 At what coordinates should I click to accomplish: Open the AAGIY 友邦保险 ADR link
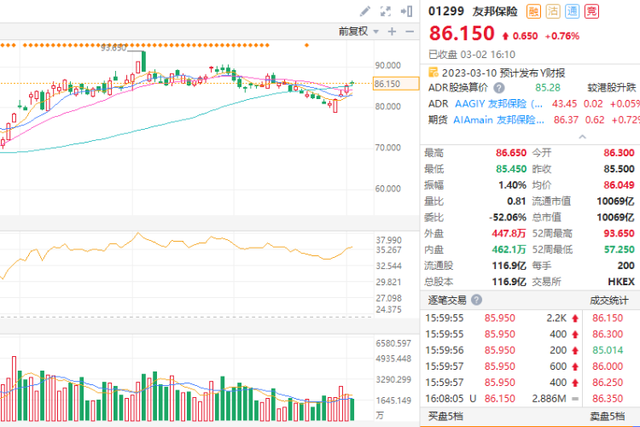(x=497, y=103)
